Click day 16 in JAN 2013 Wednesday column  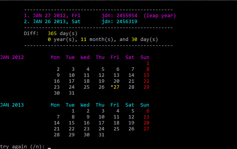click(87, 123)
